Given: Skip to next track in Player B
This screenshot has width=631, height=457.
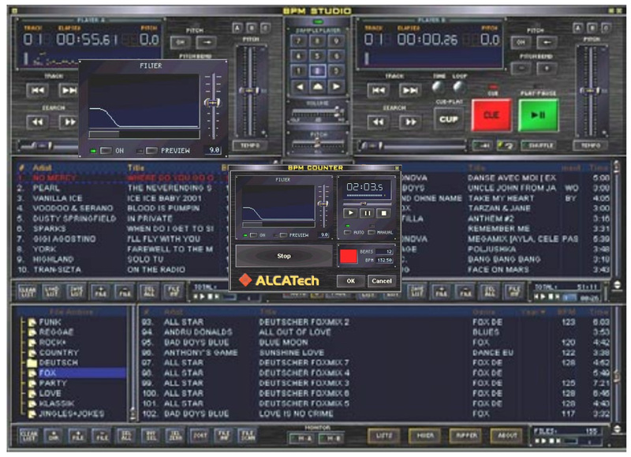Looking at the screenshot, I should tap(410, 91).
